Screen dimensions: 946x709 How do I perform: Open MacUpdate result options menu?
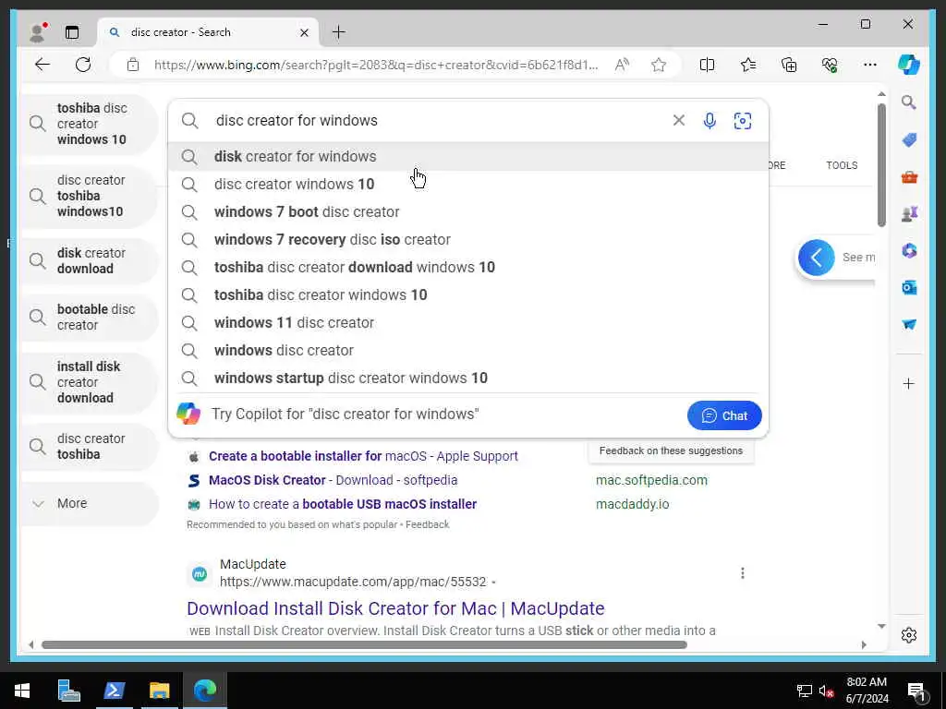coord(743,573)
